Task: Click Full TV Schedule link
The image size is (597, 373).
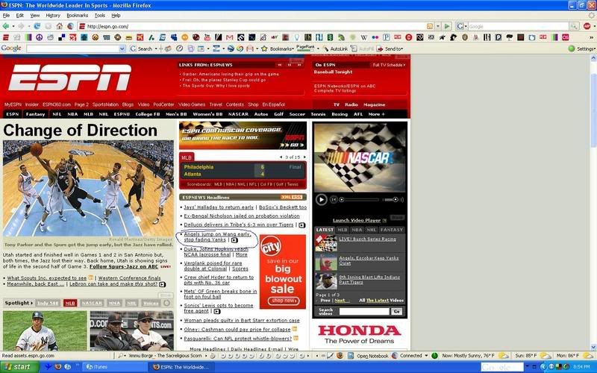Action: click(x=388, y=65)
